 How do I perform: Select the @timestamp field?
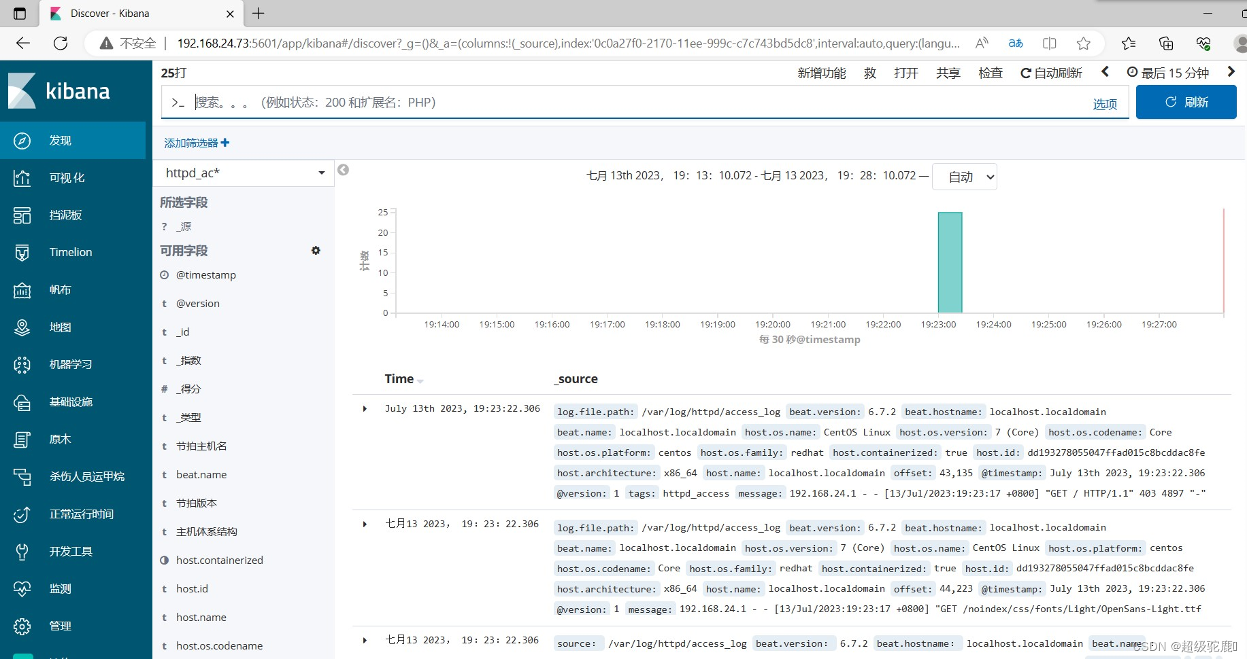(206, 275)
